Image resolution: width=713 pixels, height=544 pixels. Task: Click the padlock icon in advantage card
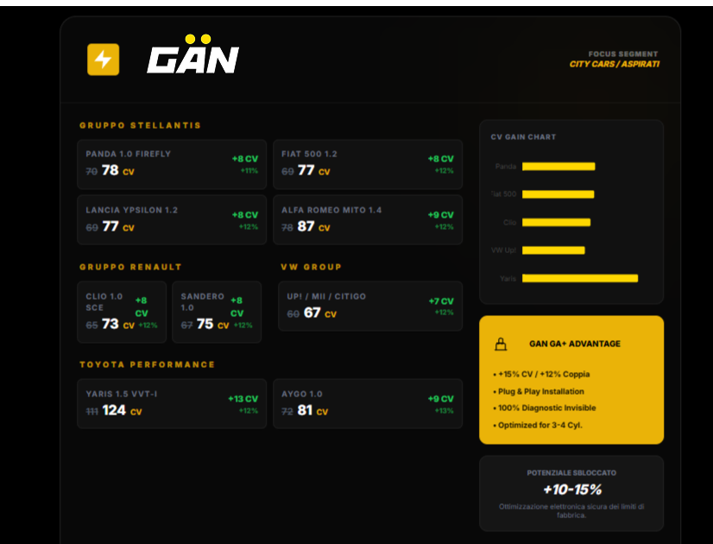click(500, 344)
